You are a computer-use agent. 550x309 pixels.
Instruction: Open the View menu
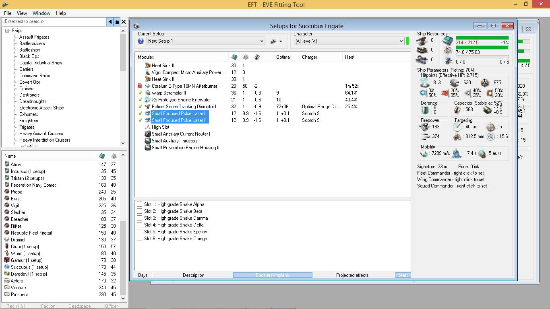[22, 13]
